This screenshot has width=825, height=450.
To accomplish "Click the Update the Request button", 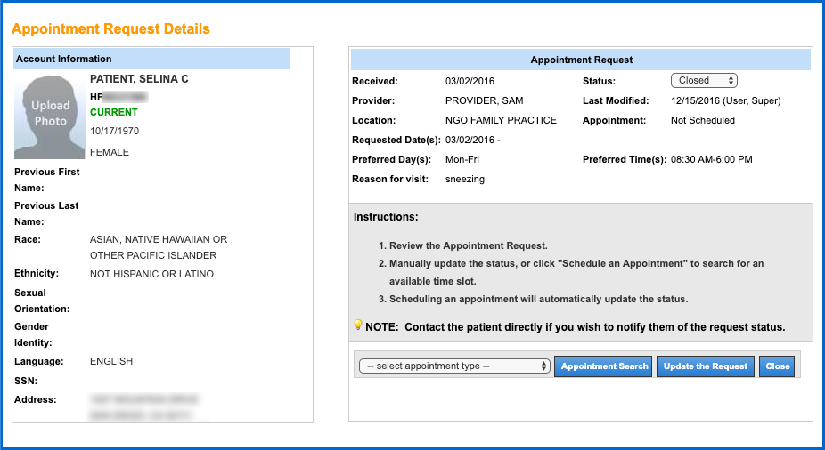I will [705, 366].
